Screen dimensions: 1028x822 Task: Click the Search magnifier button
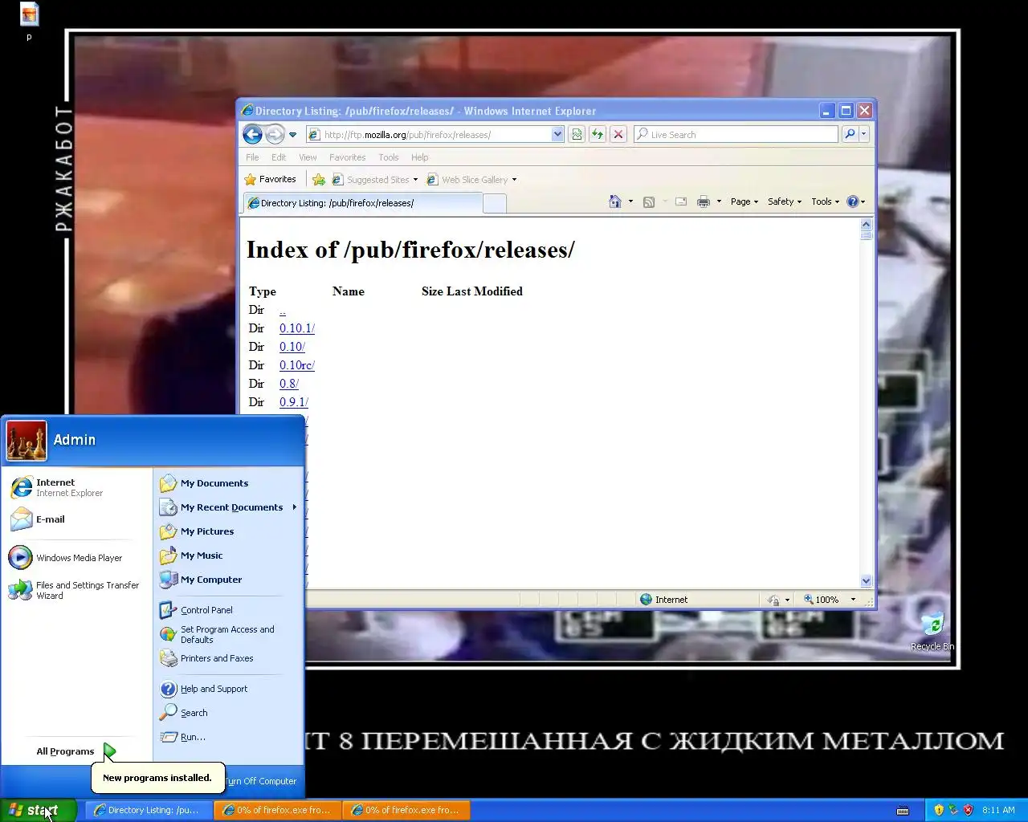tap(850, 135)
